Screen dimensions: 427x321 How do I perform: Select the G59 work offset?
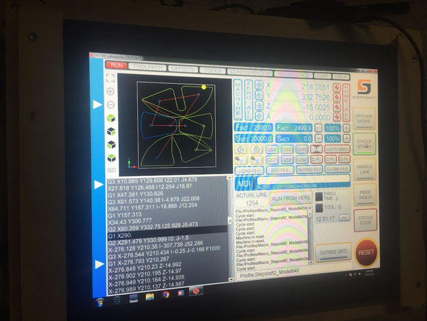coord(302,159)
